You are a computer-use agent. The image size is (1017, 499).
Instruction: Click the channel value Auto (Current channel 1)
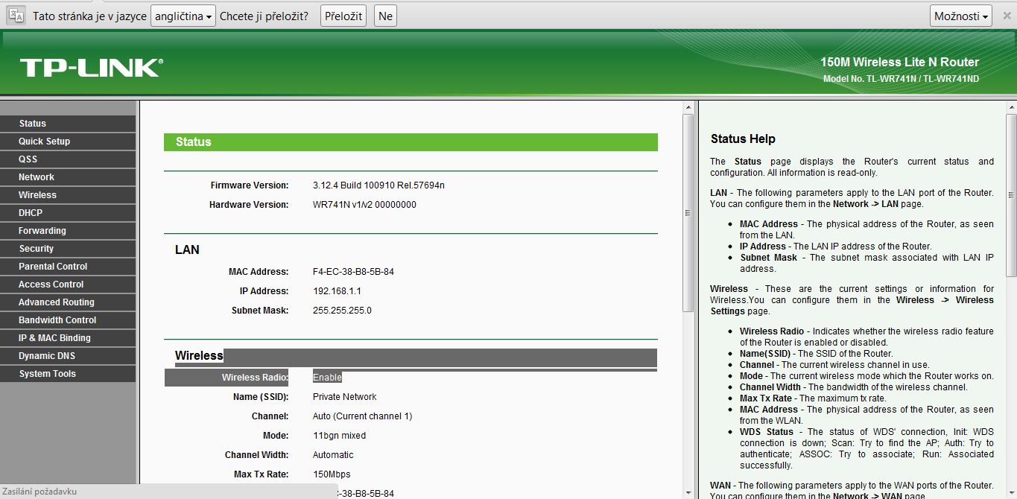[x=362, y=416]
